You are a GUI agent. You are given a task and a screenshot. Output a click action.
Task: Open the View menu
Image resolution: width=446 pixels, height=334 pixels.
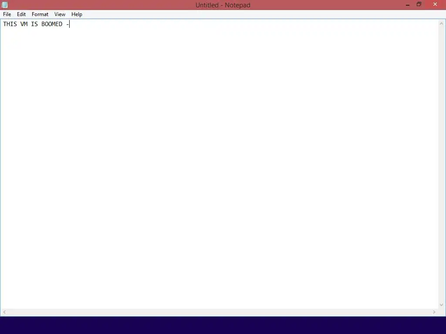tap(60, 14)
